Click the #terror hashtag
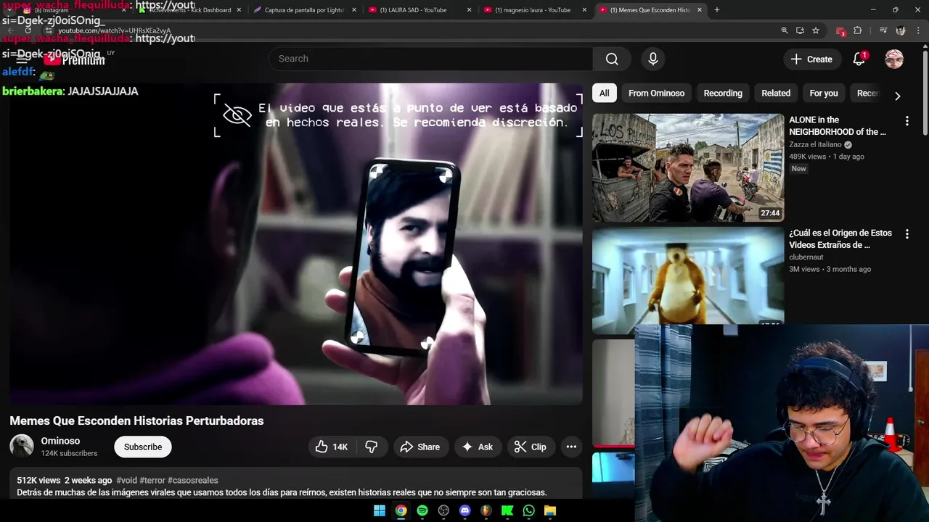Screen dimensions: 929x522 point(152,481)
